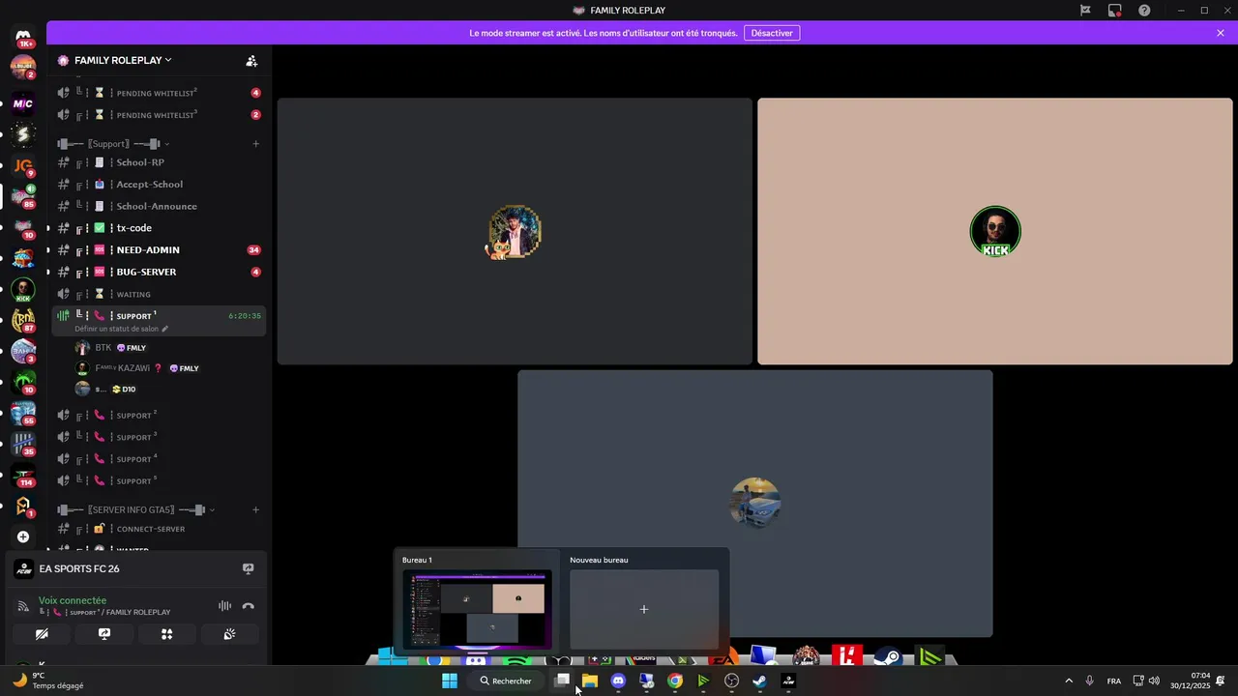Image resolution: width=1238 pixels, height=696 pixels.
Task: Open the School-RP channel
Action: coord(160,162)
